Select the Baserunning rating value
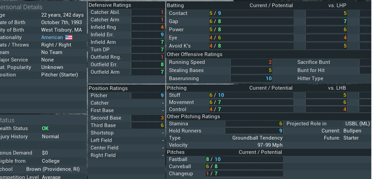Image resolution: width=372 pixels, height=179 pixels. pyautogui.click(x=251, y=78)
